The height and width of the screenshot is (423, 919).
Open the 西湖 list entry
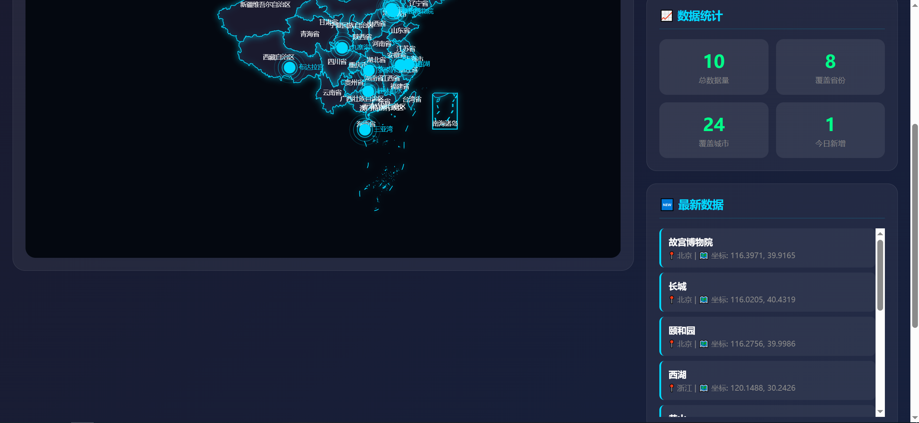[767, 381]
